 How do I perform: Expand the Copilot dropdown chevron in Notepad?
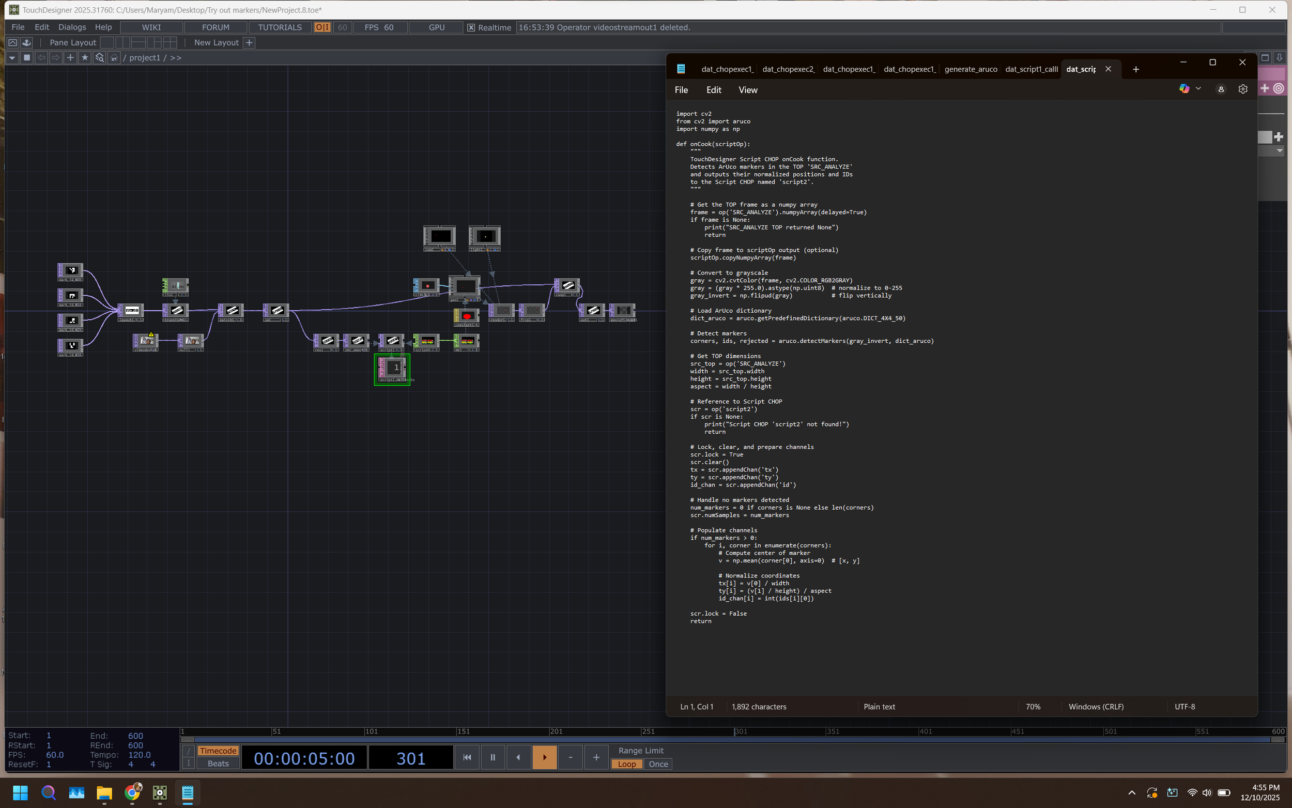click(1198, 89)
